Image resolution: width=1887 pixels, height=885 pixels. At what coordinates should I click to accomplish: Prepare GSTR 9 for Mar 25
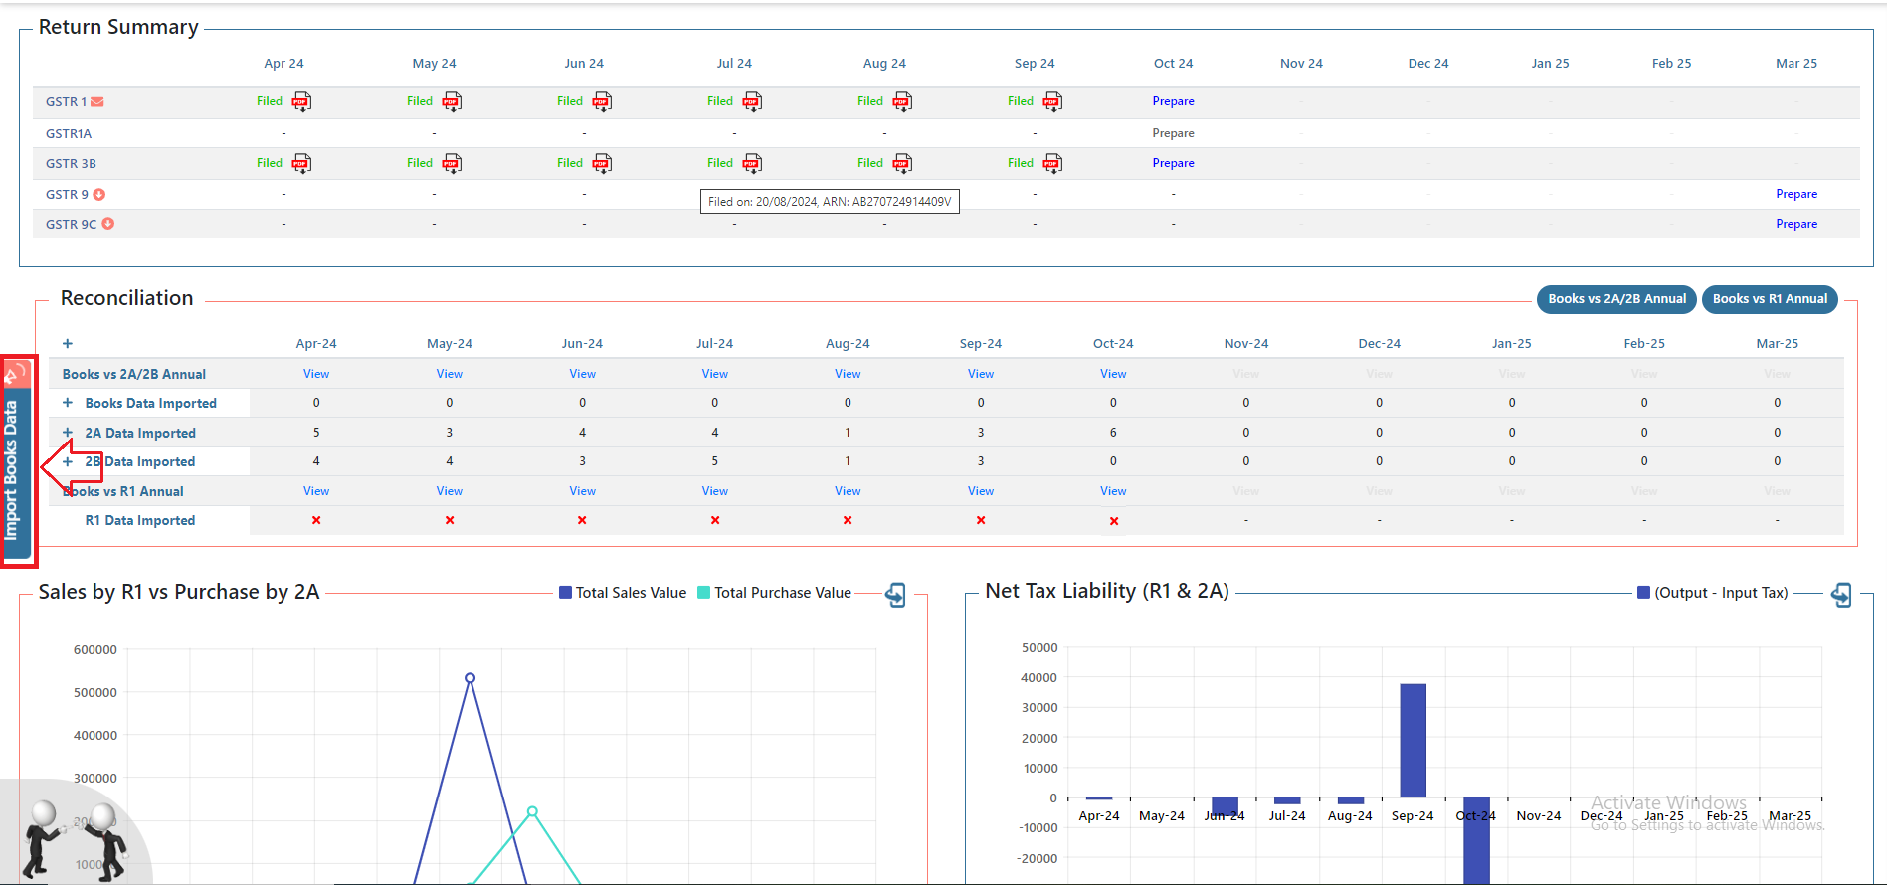click(x=1796, y=194)
